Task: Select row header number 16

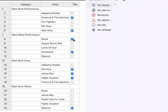Action: coord(6,74)
